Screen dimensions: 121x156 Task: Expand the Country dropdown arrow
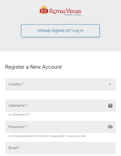pyautogui.click(x=110, y=85)
